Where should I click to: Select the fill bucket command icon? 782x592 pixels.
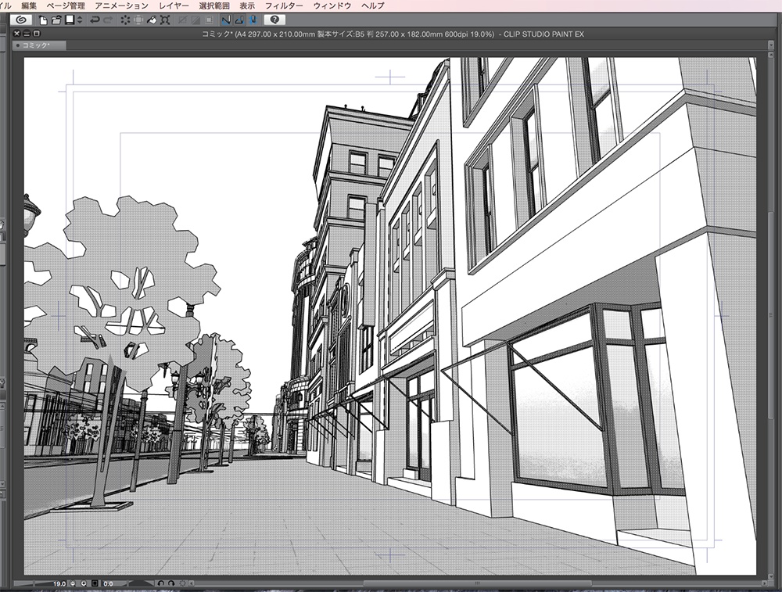tap(152, 20)
